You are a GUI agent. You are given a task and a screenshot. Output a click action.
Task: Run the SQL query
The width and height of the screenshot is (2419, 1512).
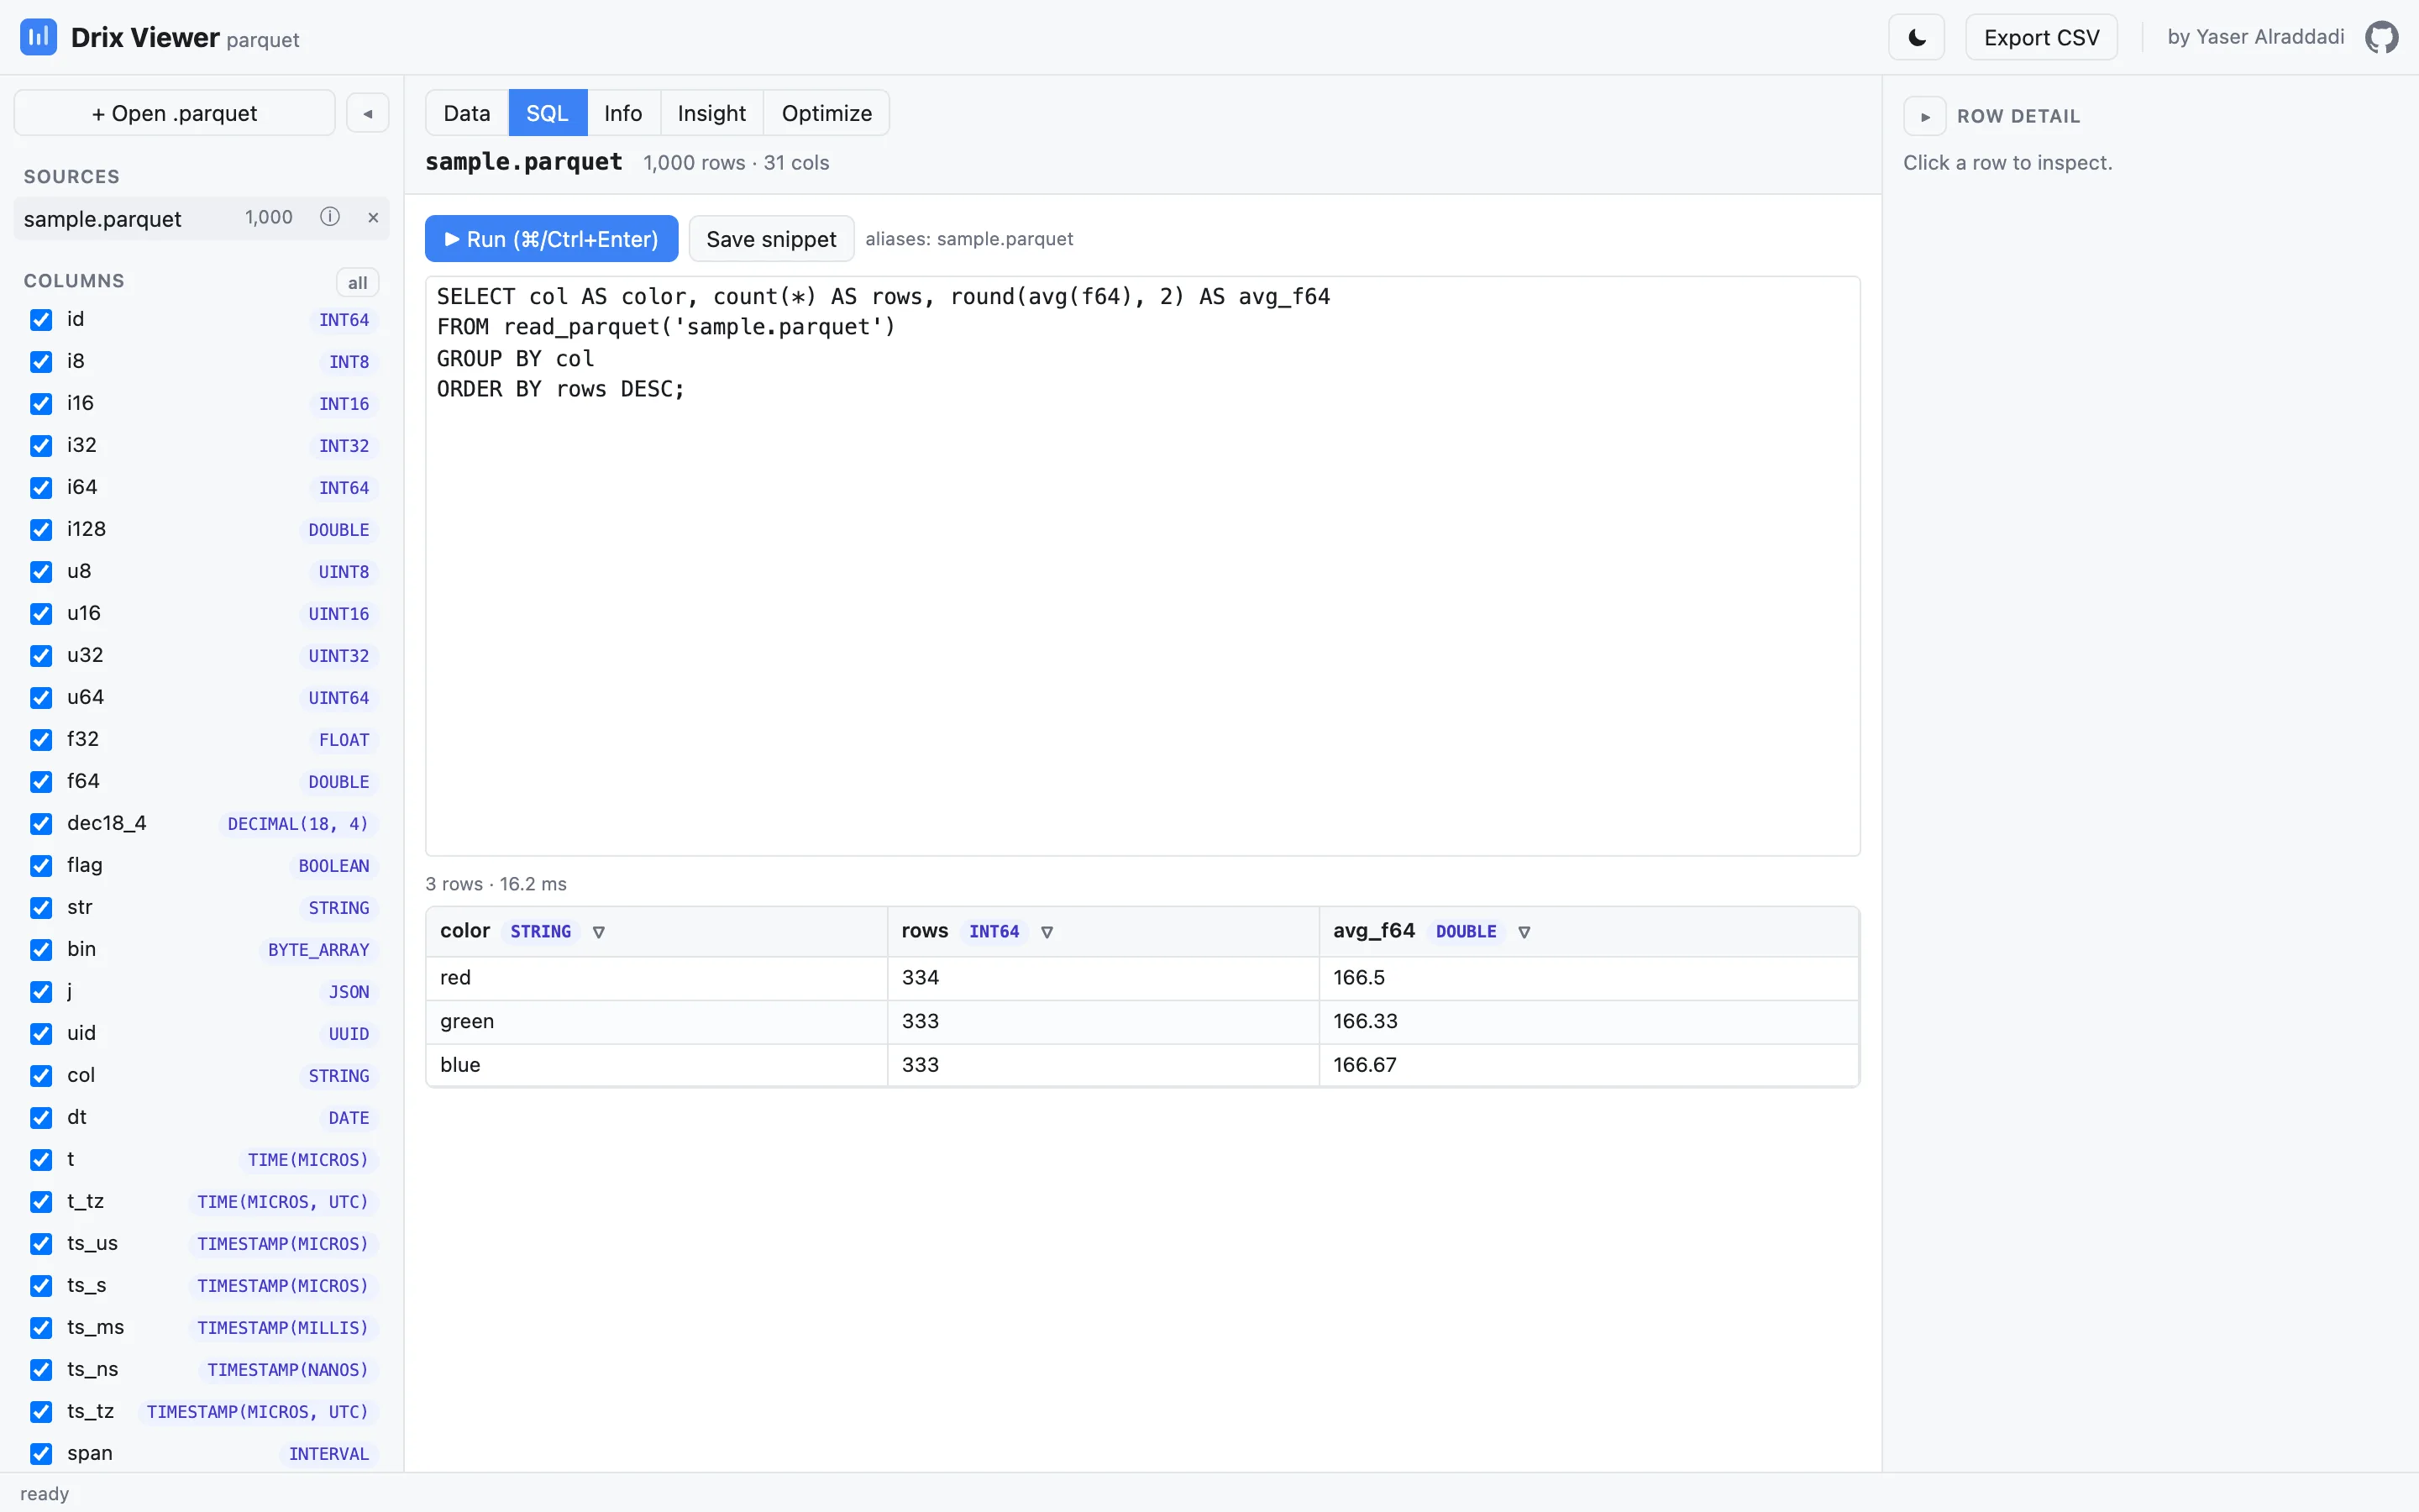(552, 239)
